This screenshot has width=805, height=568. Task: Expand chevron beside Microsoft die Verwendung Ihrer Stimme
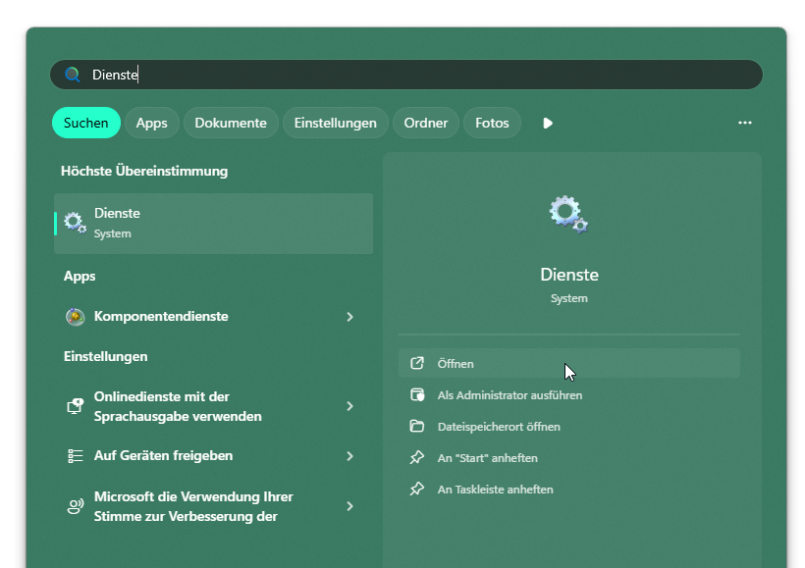(x=350, y=506)
